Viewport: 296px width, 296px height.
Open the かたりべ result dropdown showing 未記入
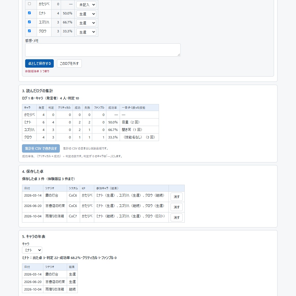click(x=86, y=5)
